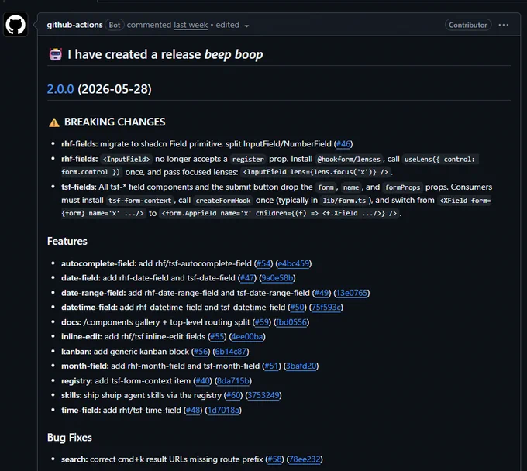The image size is (527, 471).
Task: Open pull request #59 link
Action: pos(261,322)
